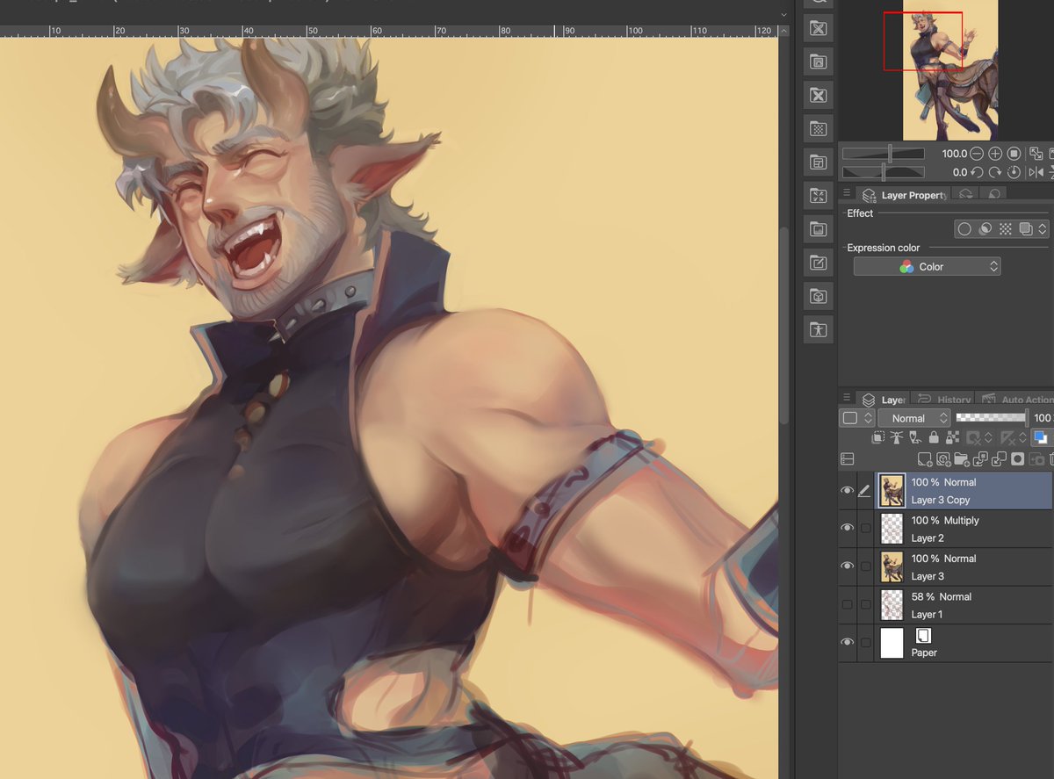Open the material folder with pose figure icon
The image size is (1054, 779).
819,329
